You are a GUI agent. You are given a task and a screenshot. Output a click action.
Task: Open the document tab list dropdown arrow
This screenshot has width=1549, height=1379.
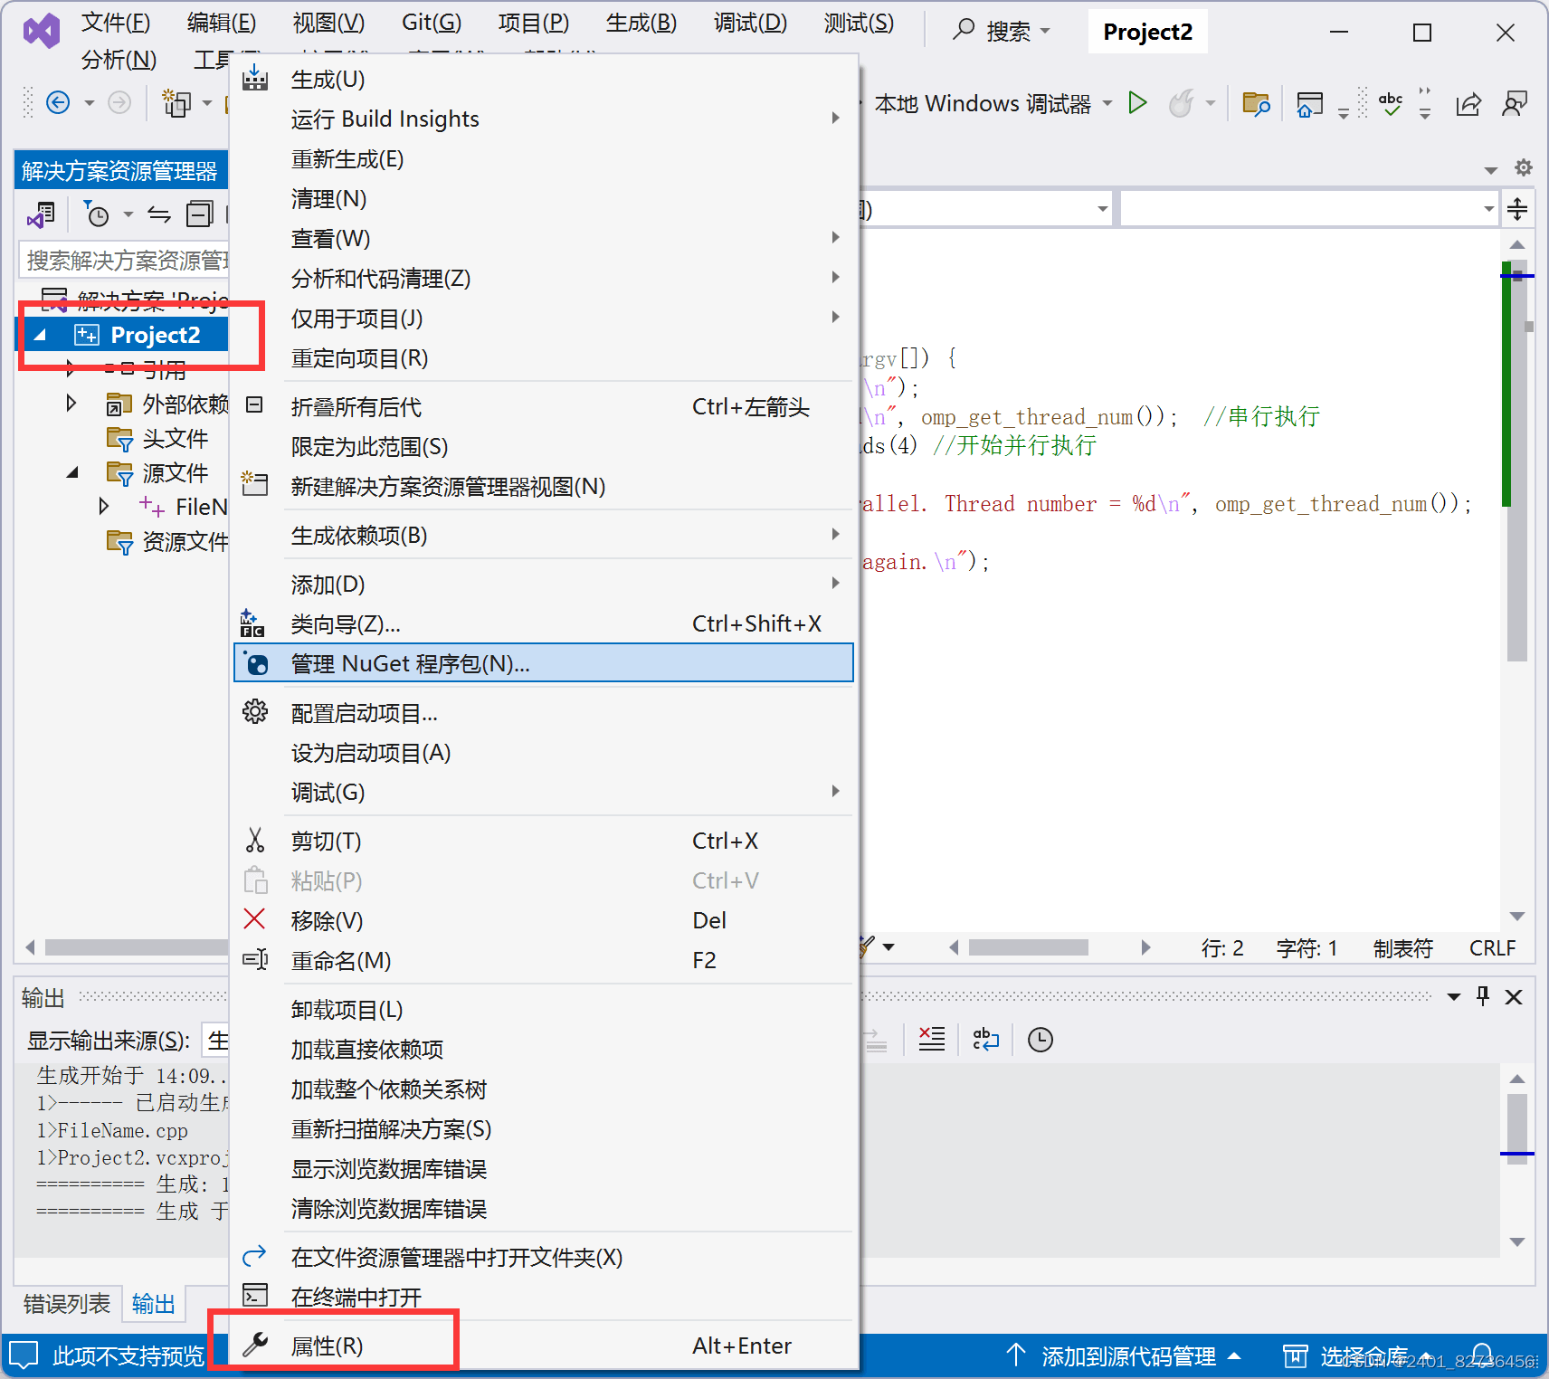coord(1490,169)
